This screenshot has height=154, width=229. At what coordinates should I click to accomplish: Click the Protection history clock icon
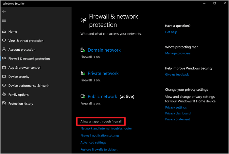click(x=4, y=104)
